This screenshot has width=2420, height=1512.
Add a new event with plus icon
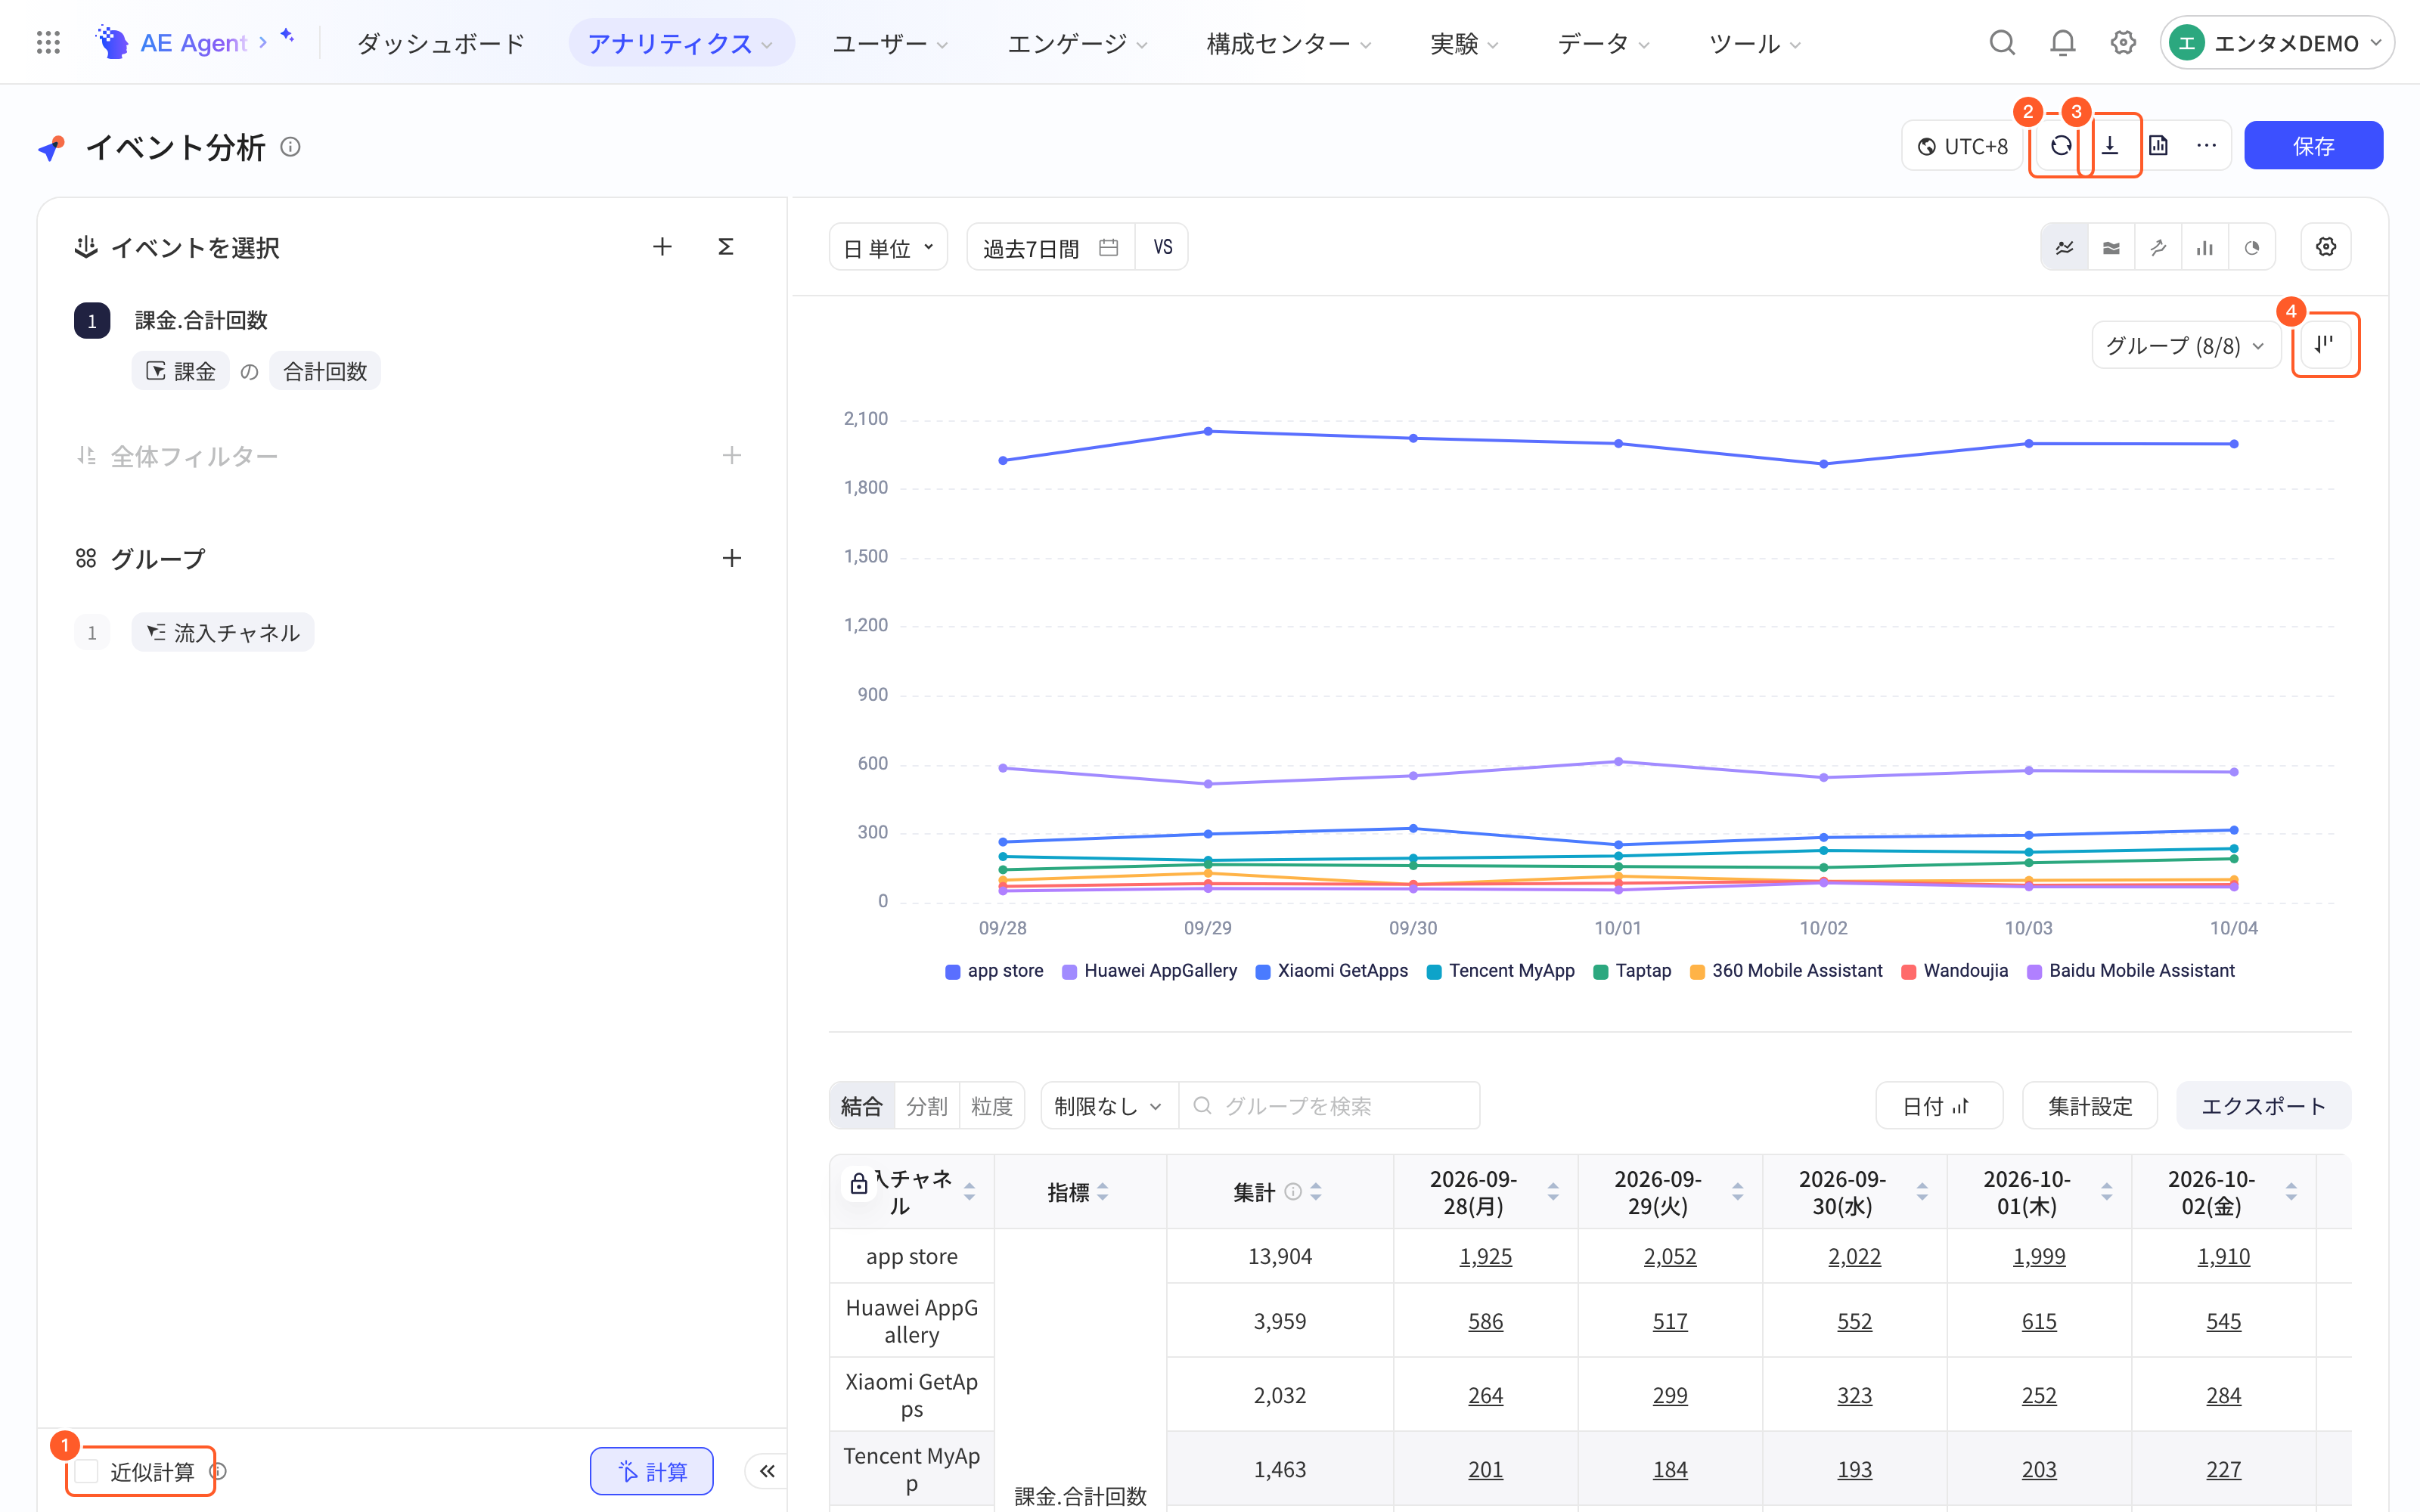point(662,247)
